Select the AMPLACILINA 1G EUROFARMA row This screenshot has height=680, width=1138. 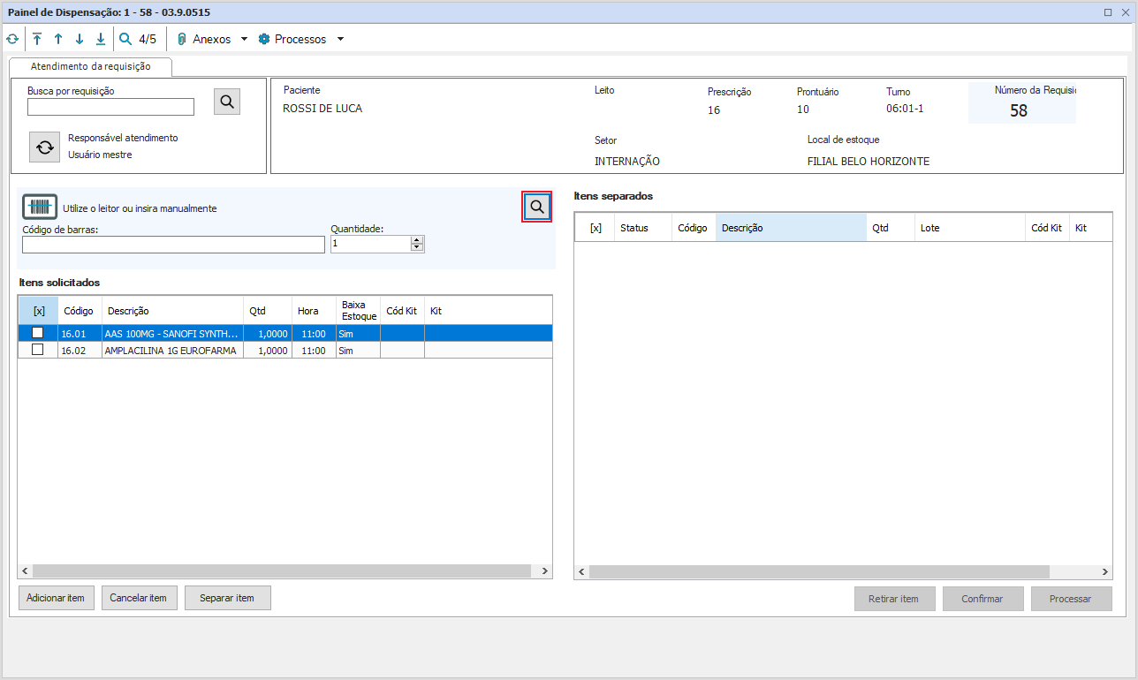pyautogui.click(x=285, y=351)
